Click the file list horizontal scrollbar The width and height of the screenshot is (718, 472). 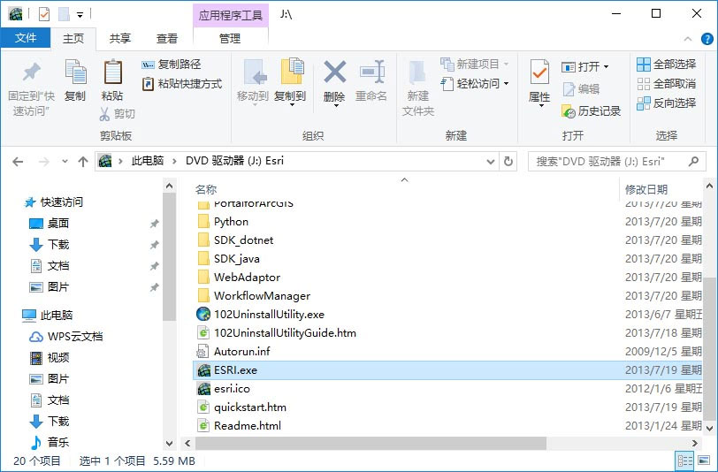click(370, 443)
